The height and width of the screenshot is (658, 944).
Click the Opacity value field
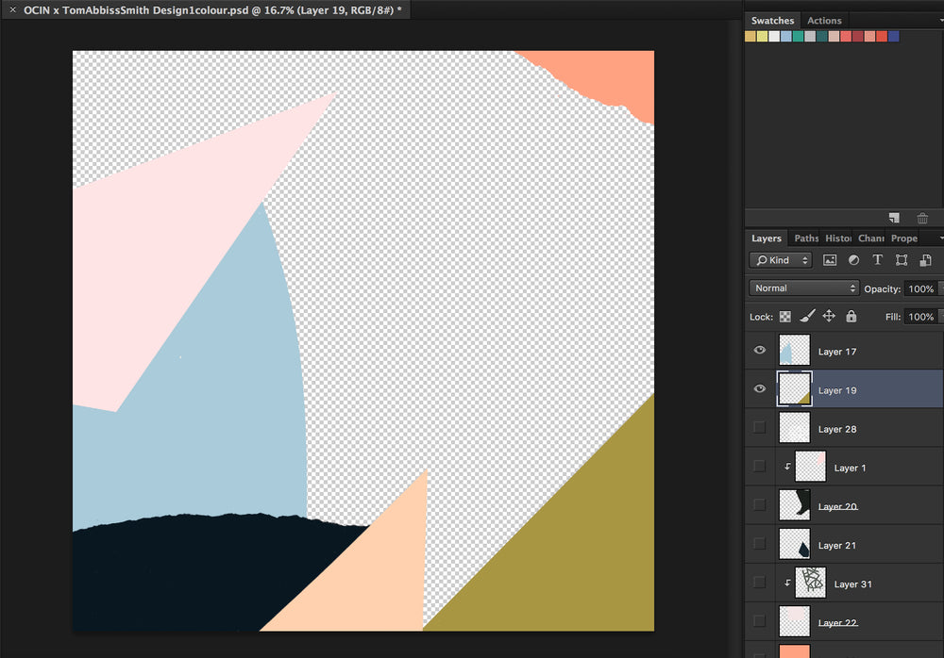[x=921, y=288]
